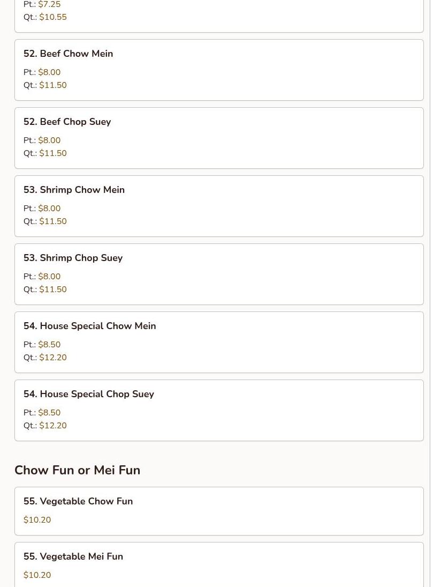Click the Chow Fun or Mei Fun heading
The width and height of the screenshot is (441, 587).
77,470
